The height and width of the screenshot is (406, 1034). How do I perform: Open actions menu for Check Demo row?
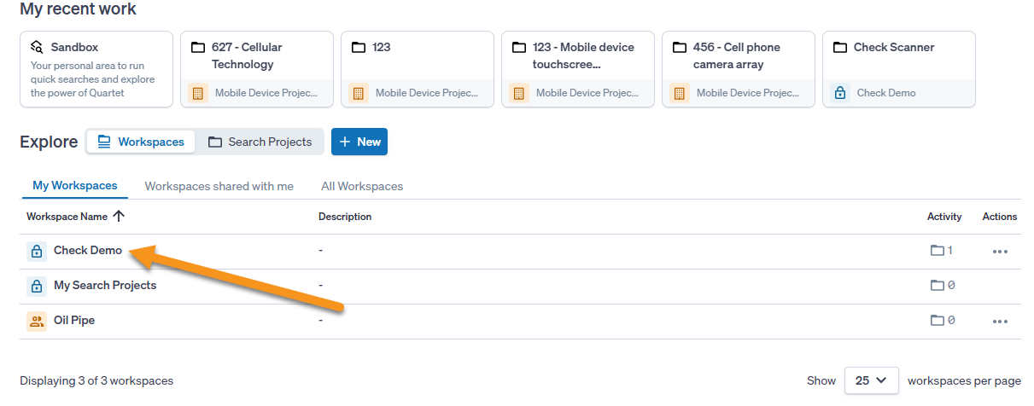click(1000, 252)
